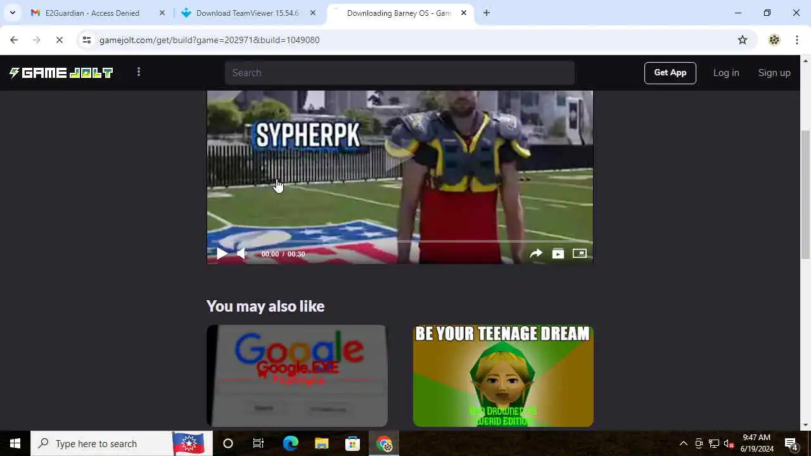
Task: Open the three-dot menu beside Game Jolt logo
Action: point(139,72)
